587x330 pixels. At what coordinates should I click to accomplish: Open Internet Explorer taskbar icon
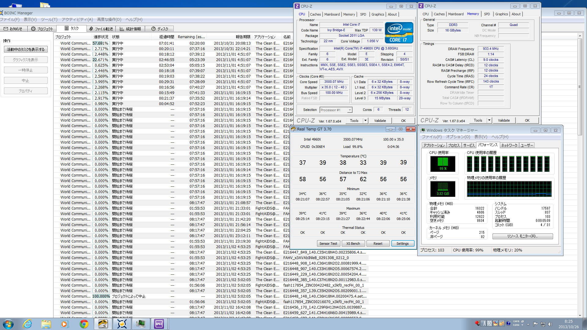(x=28, y=324)
